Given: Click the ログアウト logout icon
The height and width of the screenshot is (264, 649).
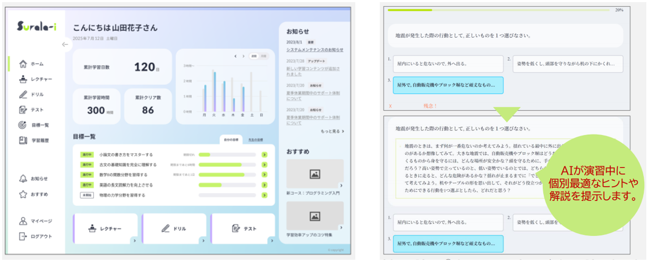Looking at the screenshot, I should (x=23, y=236).
